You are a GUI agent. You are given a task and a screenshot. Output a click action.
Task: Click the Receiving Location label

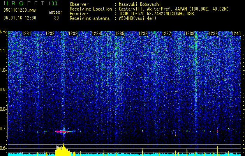pyautogui.click(x=91, y=9)
